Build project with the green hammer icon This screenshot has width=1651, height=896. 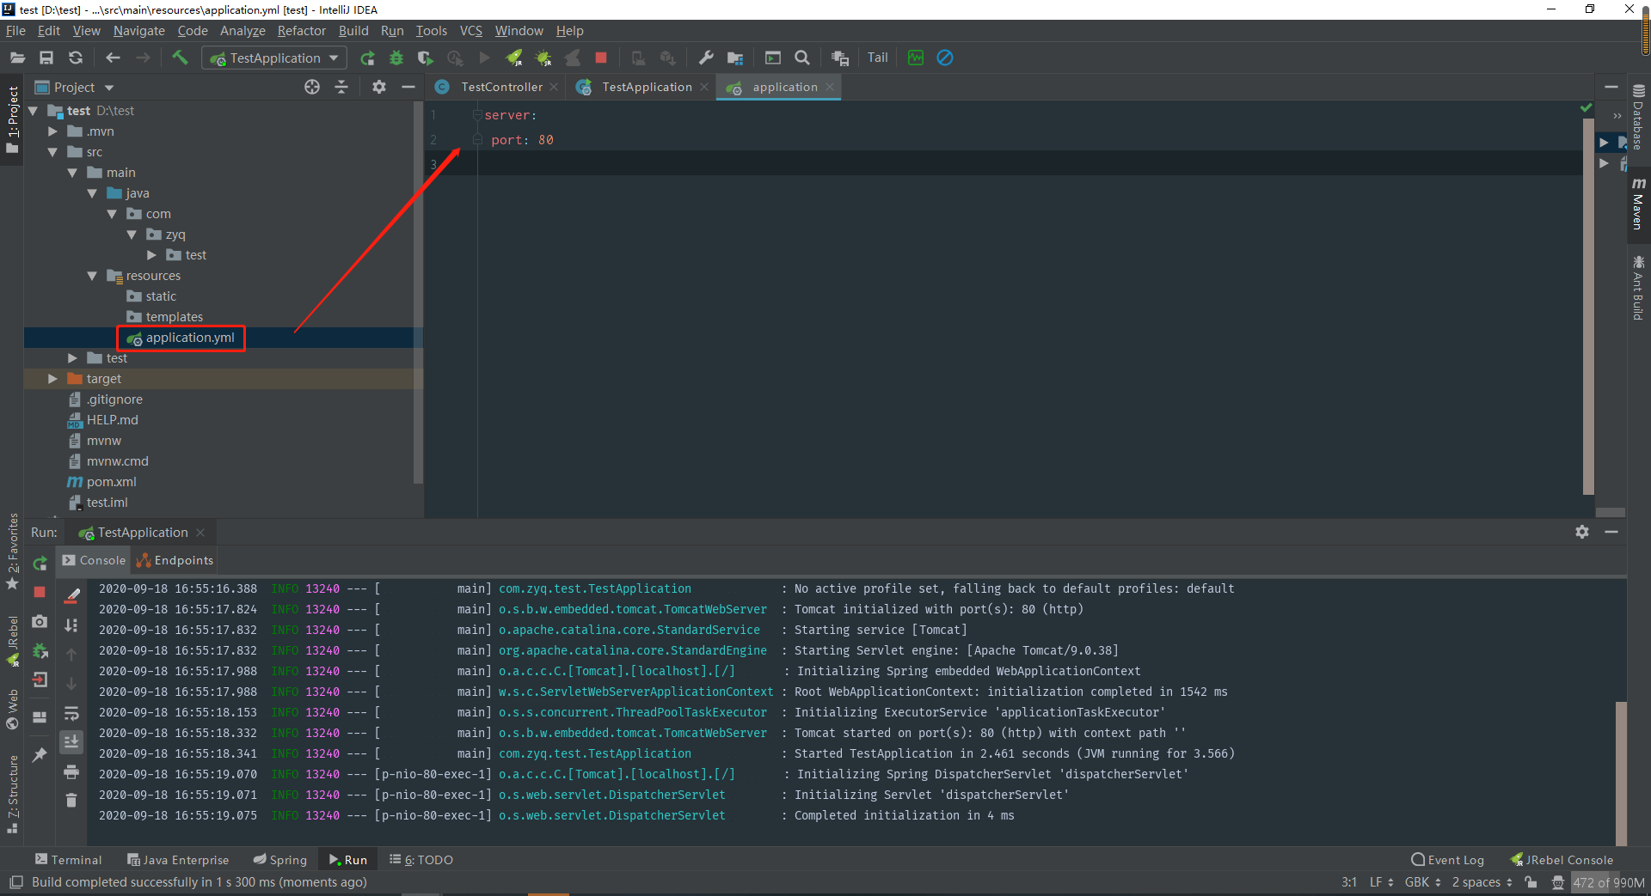tap(180, 58)
